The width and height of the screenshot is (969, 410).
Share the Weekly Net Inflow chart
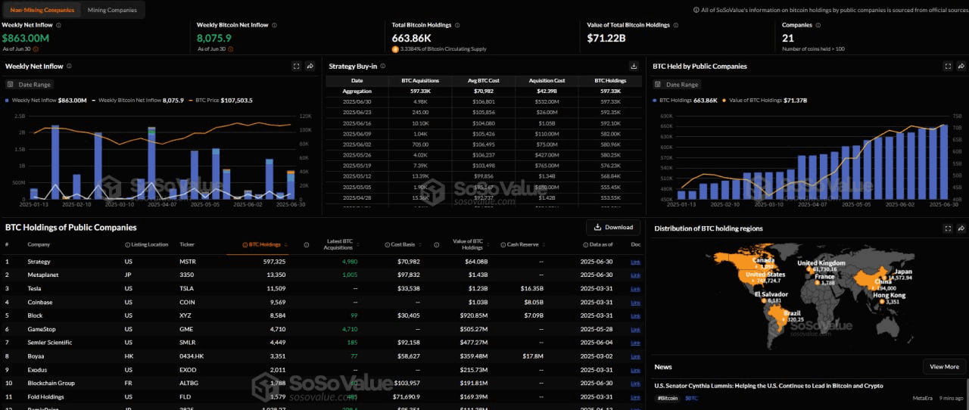click(310, 66)
